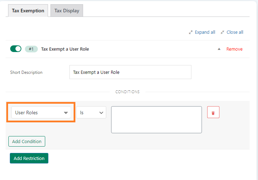Click the User Roles dropdown caret arrow

[x=66, y=113]
